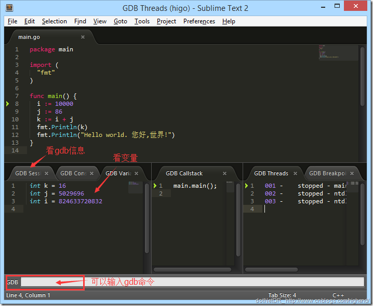Open Tab Size: 4 setting in status bar
The height and width of the screenshot is (306, 373).
point(282,295)
